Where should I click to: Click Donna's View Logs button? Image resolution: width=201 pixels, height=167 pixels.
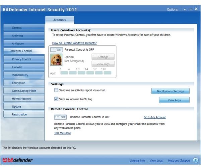coord(103,64)
